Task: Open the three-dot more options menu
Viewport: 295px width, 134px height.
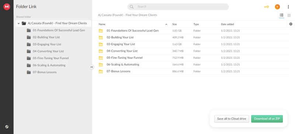Action: [288, 7]
